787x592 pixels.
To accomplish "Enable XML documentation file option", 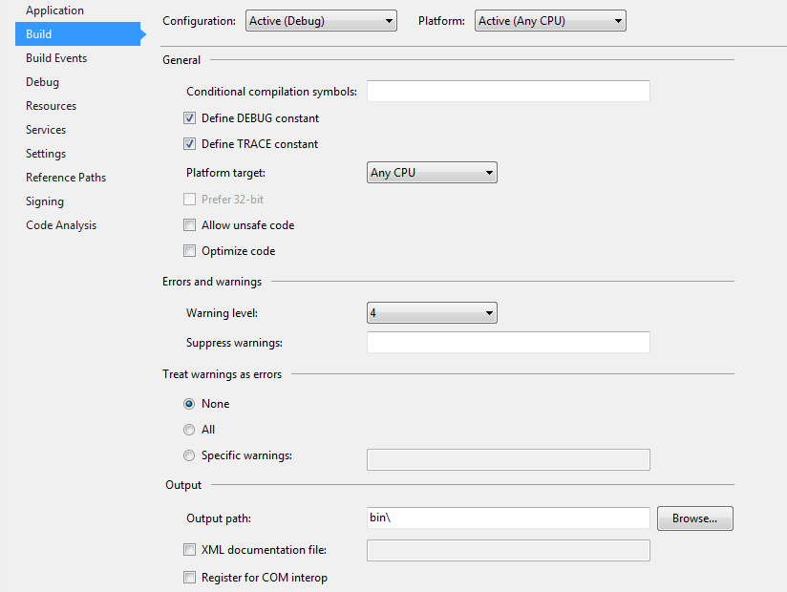I will point(189,550).
